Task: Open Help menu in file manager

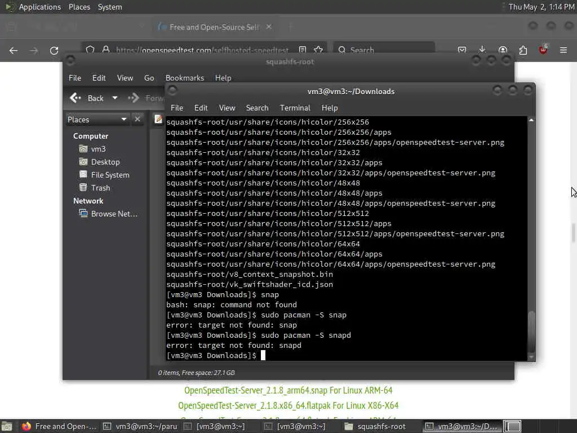Action: click(x=223, y=78)
